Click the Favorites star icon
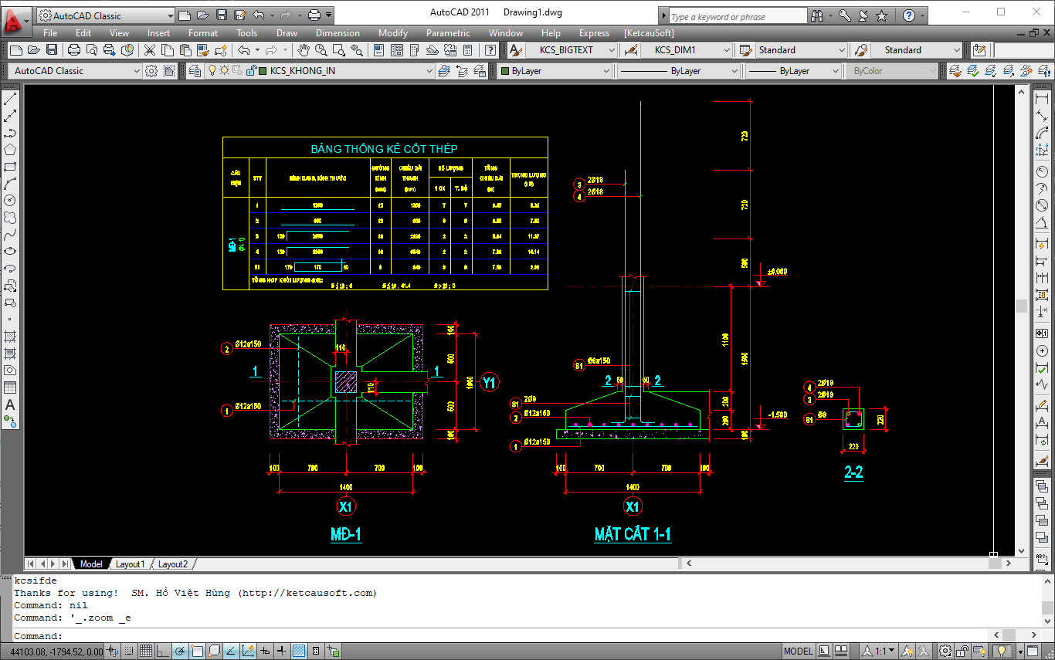 tap(881, 15)
